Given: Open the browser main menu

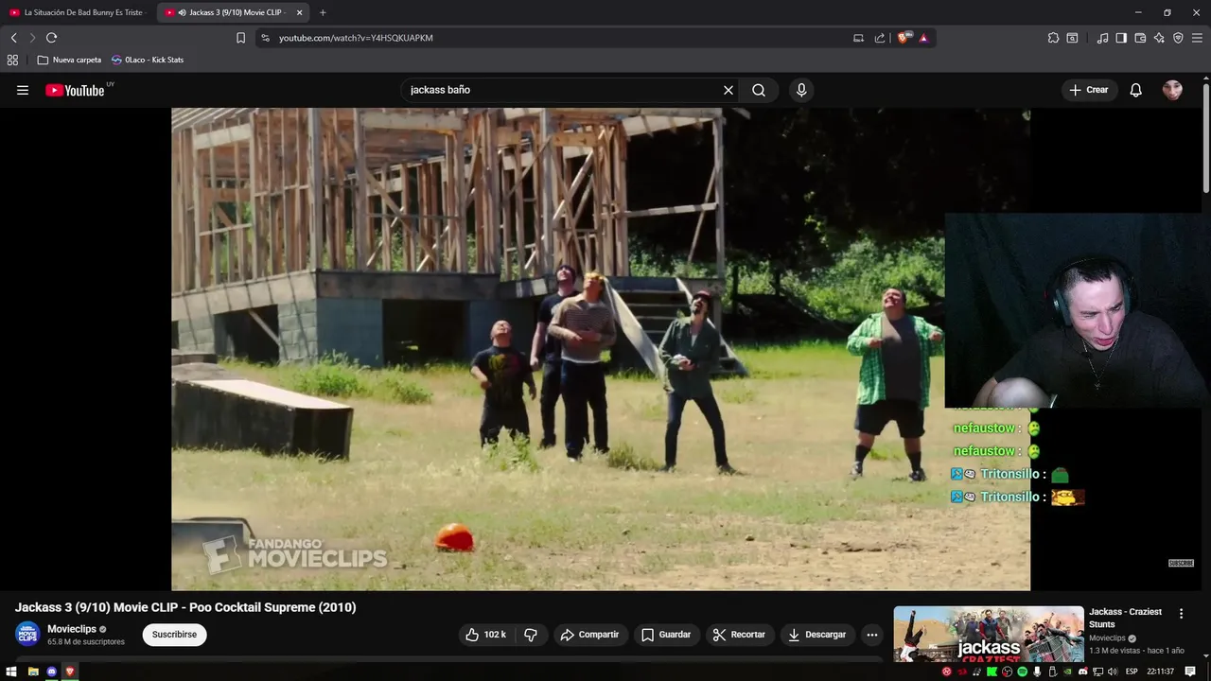Looking at the screenshot, I should tap(1197, 38).
